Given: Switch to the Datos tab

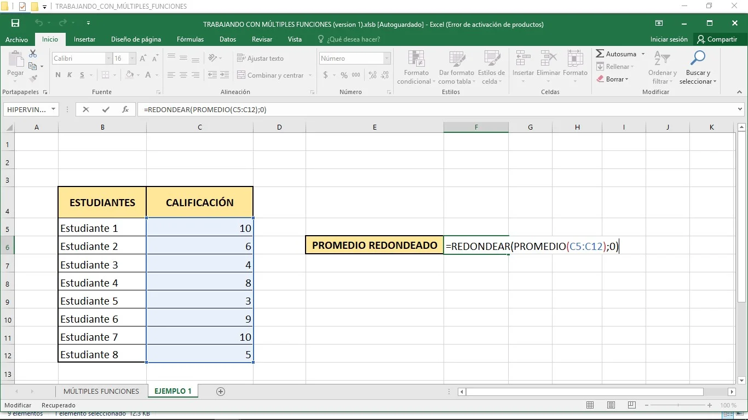Looking at the screenshot, I should pyautogui.click(x=228, y=39).
